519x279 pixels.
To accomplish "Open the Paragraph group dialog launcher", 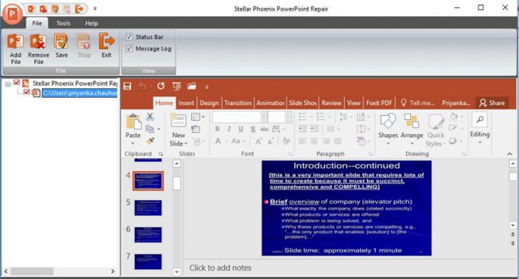I will [x=370, y=154].
